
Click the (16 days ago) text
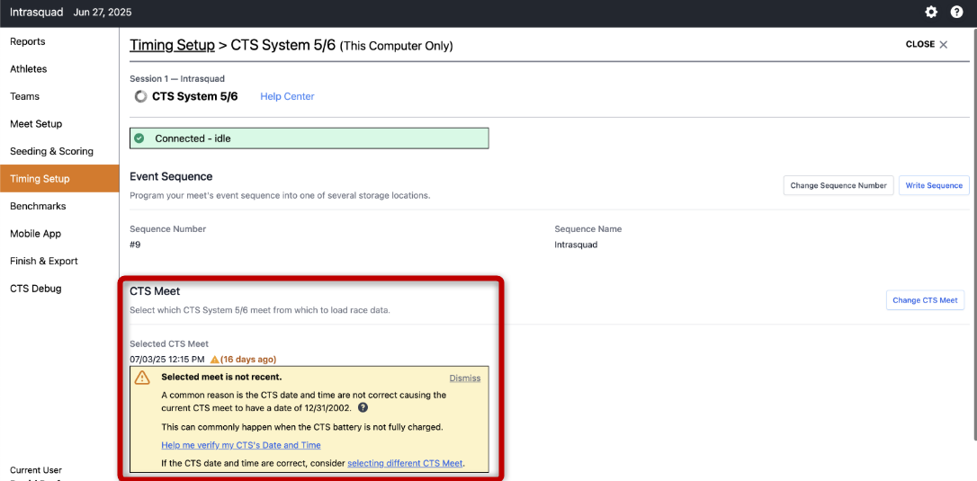coord(248,360)
